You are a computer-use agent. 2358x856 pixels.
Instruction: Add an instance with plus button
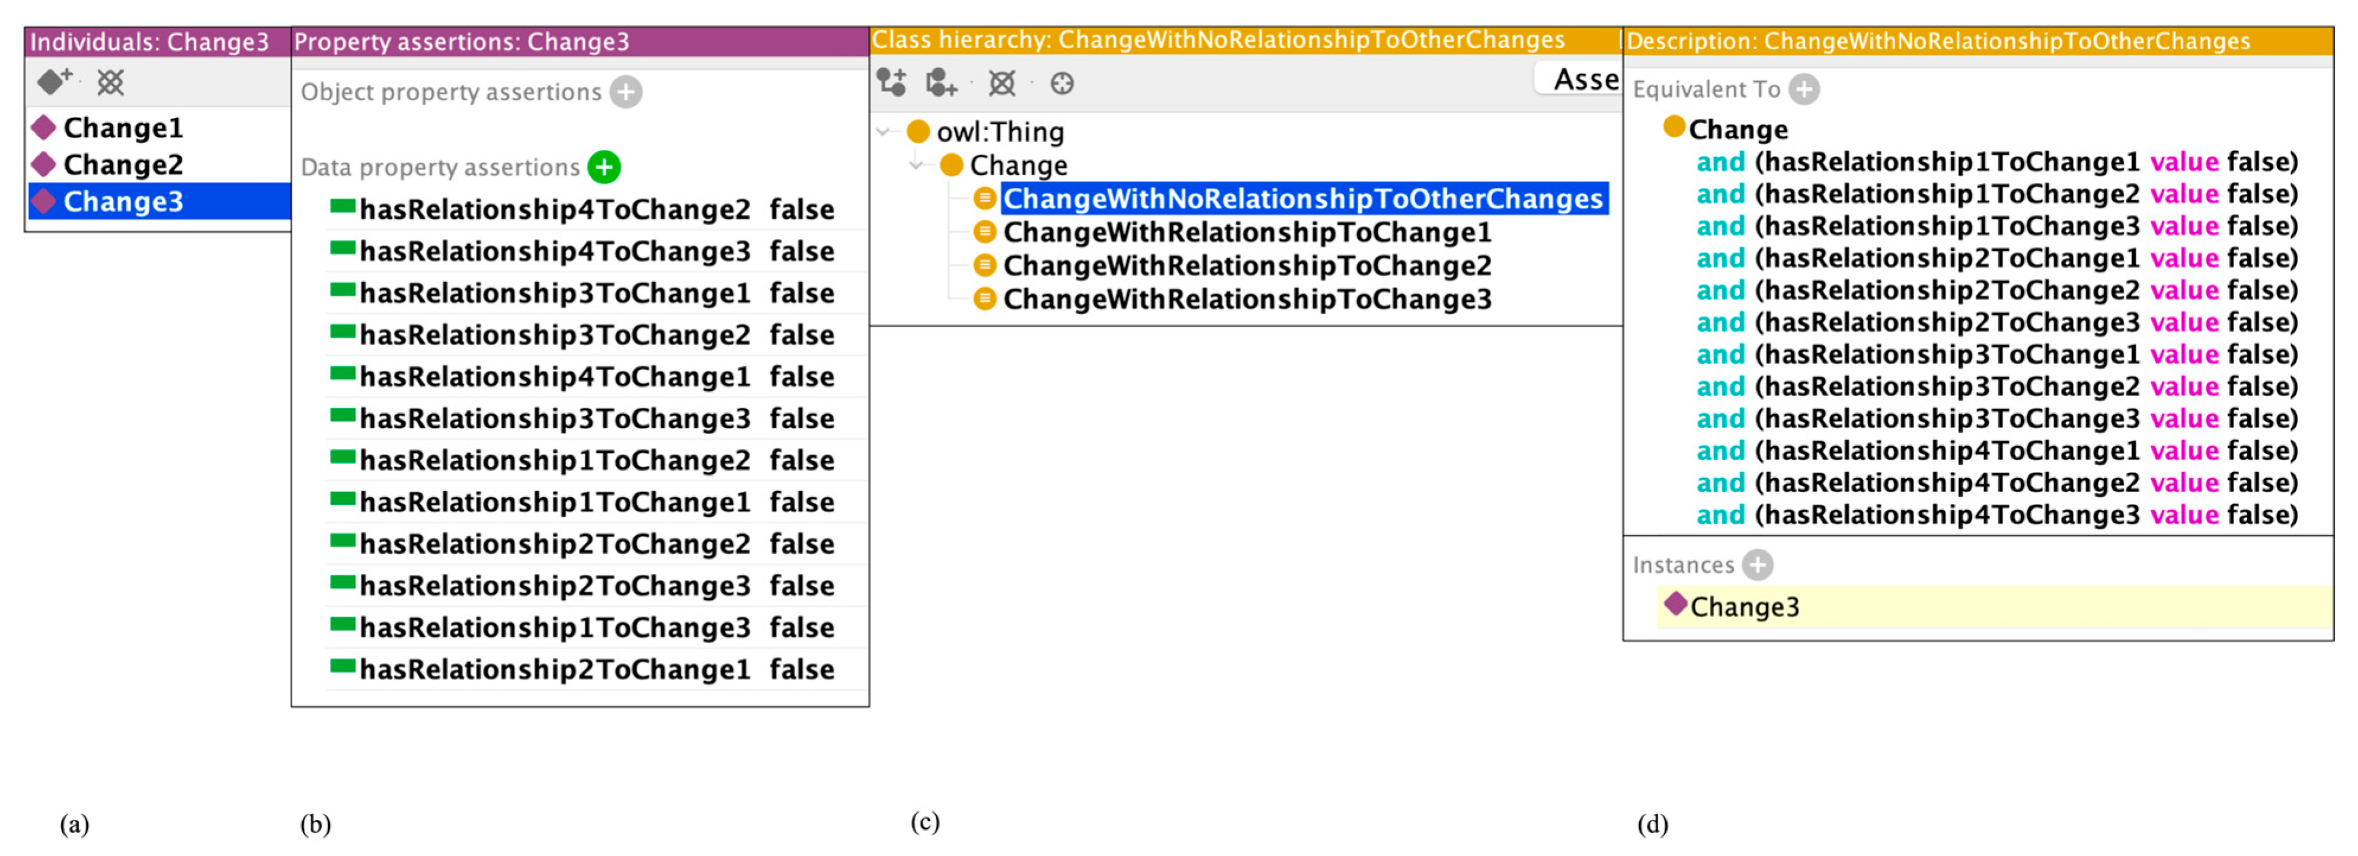1758,565
